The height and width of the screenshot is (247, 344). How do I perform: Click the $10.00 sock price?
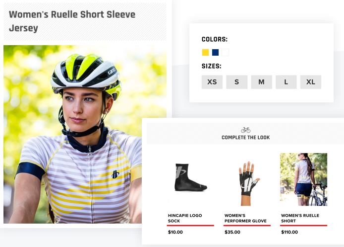175,232
